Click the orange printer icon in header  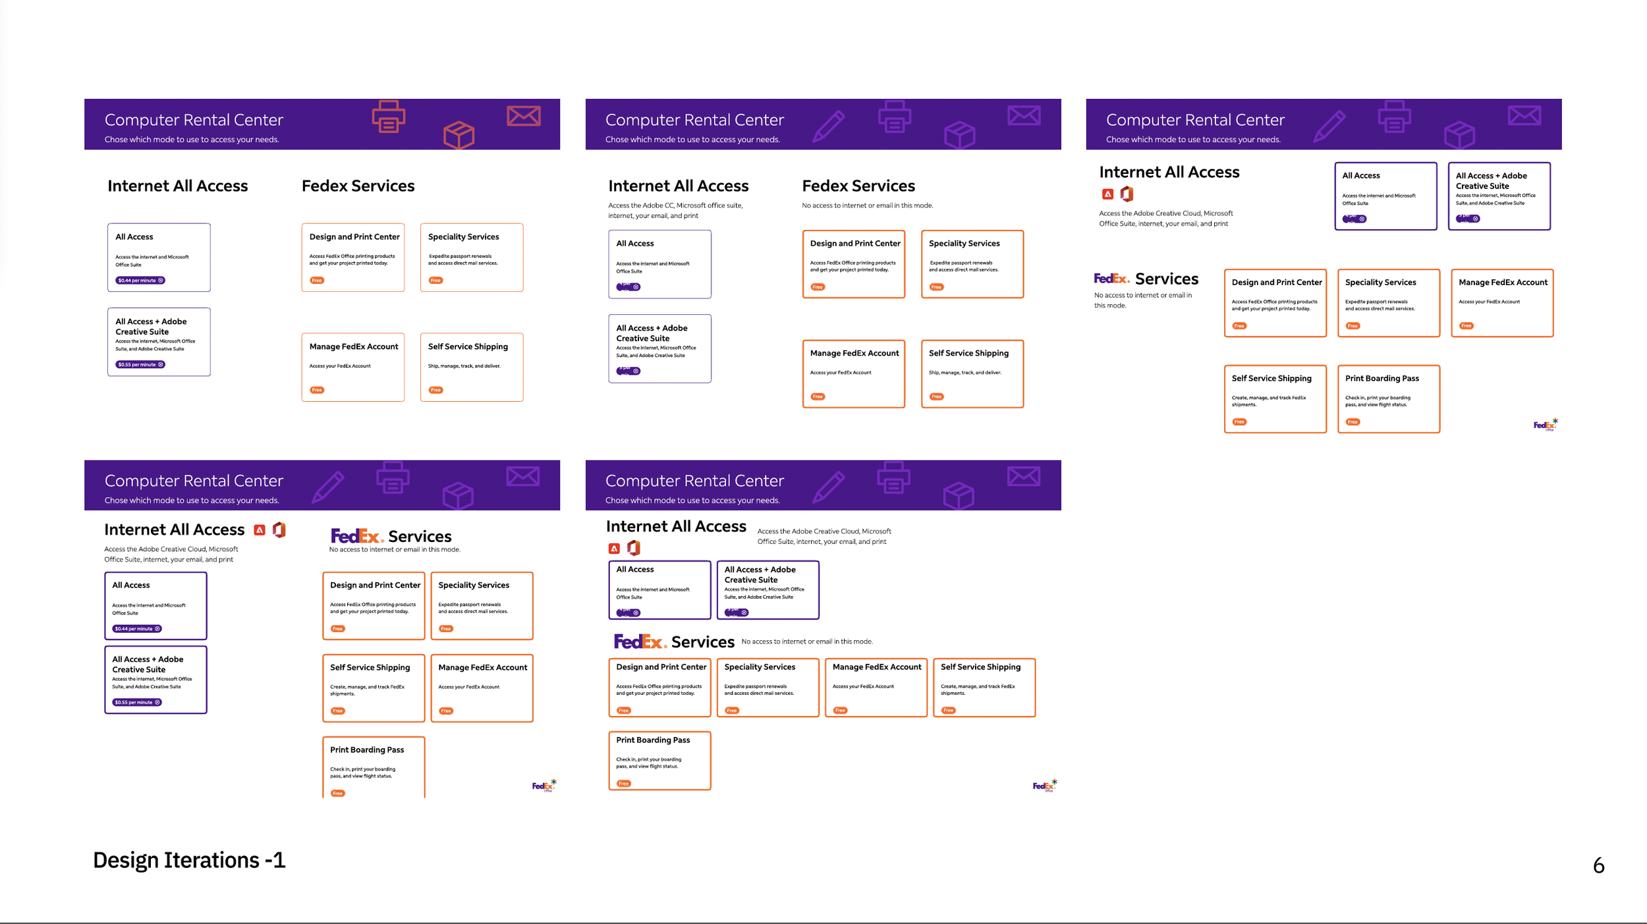[389, 117]
